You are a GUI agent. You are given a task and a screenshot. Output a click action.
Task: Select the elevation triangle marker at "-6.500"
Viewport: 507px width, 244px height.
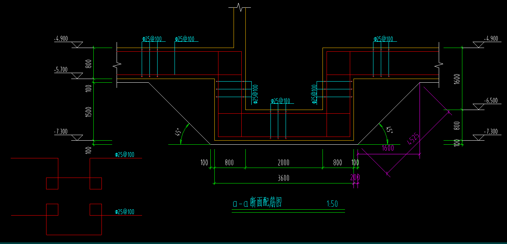click(479, 107)
